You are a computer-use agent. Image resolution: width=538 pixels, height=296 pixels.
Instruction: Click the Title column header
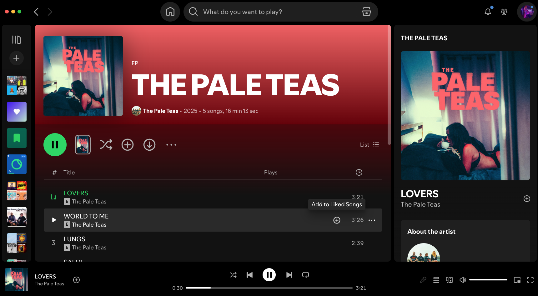pos(69,173)
